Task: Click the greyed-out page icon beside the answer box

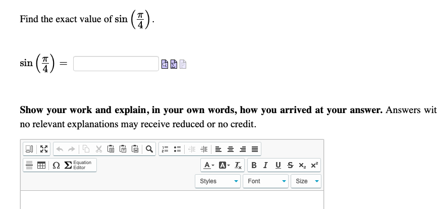Action: (183, 64)
